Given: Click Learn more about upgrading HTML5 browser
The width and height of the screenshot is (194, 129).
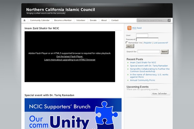Looking at the screenshot, I should (x=70, y=60).
